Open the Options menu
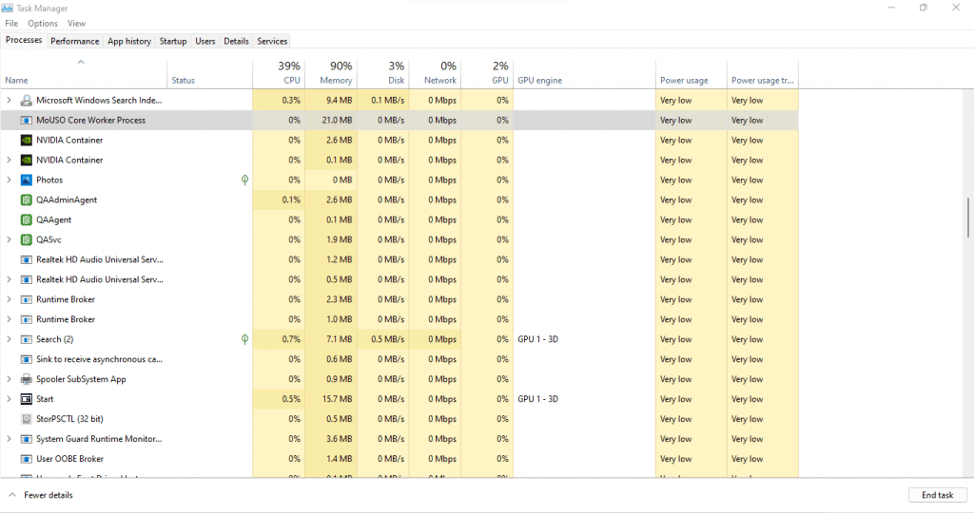The width and height of the screenshot is (974, 513). (x=43, y=23)
